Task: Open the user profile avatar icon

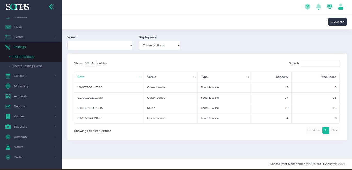Action: click(341, 7)
